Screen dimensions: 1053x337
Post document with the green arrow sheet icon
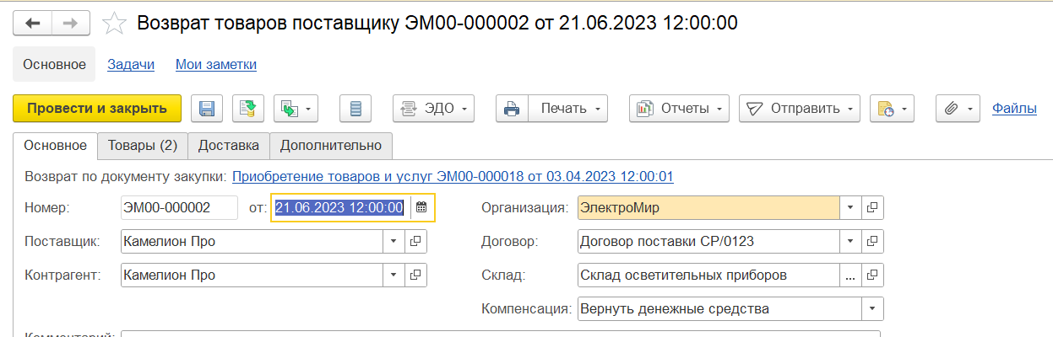(x=248, y=108)
